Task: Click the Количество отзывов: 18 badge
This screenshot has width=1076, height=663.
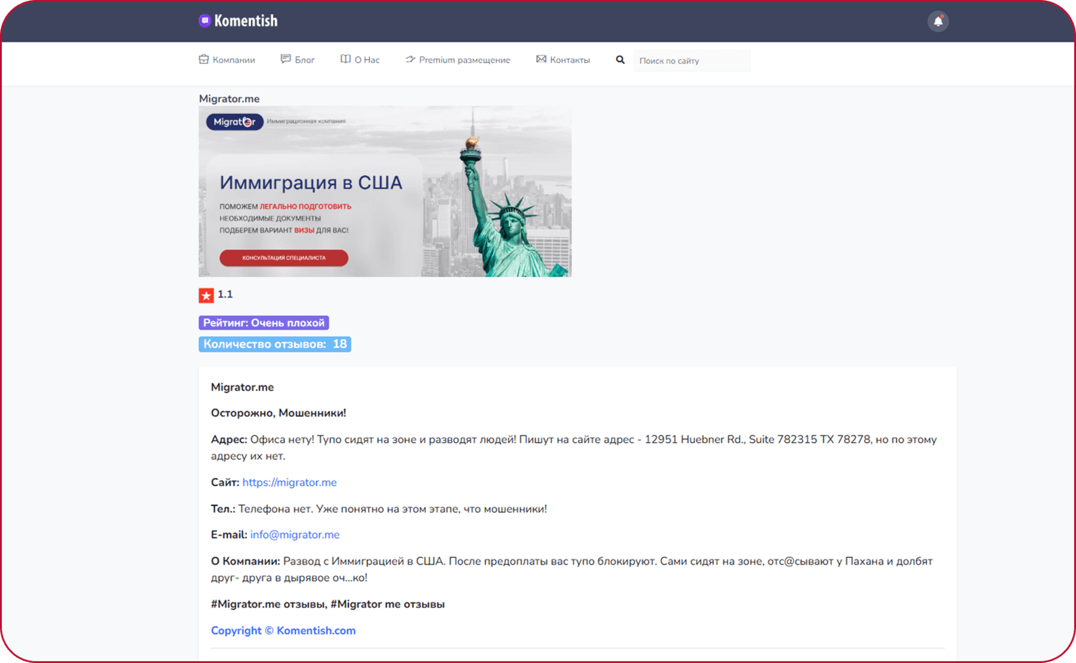Action: click(275, 344)
